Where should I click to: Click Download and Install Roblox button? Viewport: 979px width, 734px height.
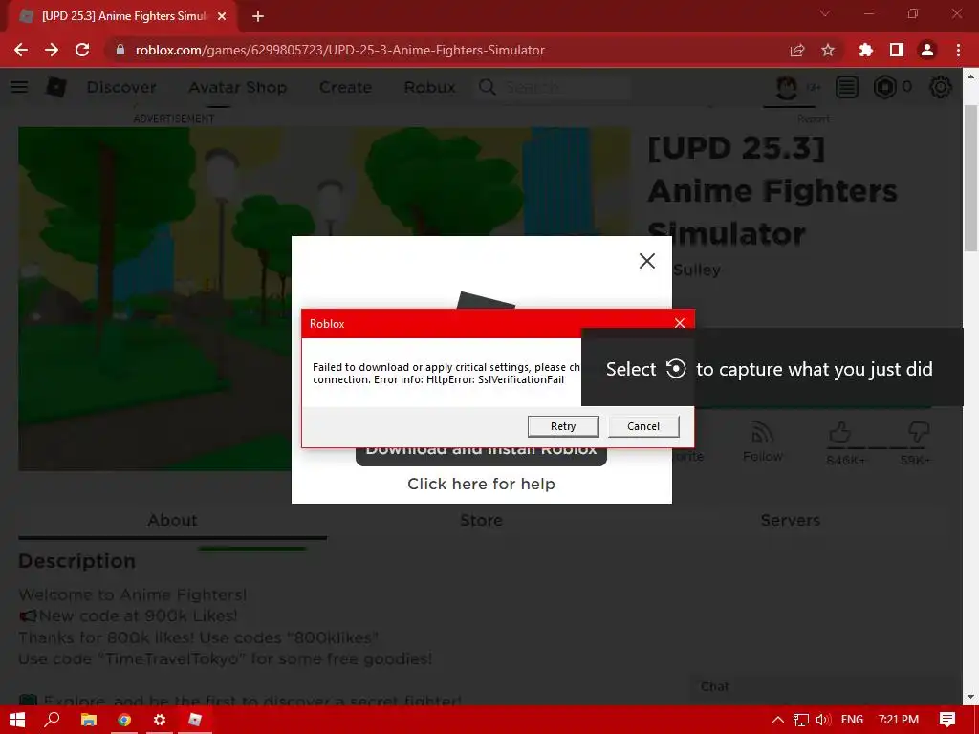[x=481, y=456]
